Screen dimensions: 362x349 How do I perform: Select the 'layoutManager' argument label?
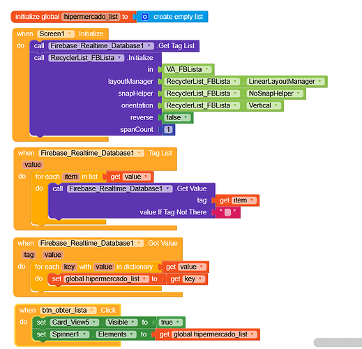point(130,82)
